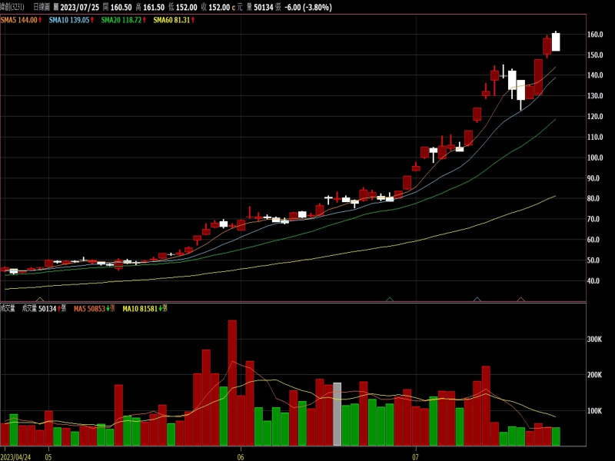Click the SMA5 144.00 indicator label

point(18,19)
